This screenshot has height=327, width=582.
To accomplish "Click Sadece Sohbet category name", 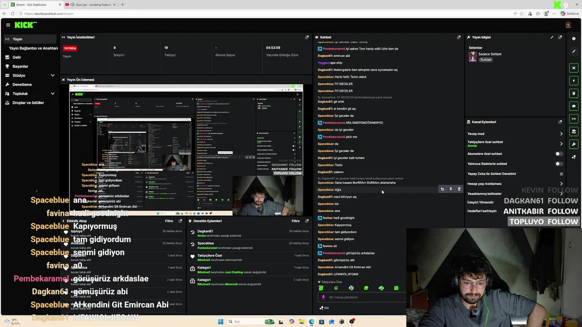I will point(490,54).
